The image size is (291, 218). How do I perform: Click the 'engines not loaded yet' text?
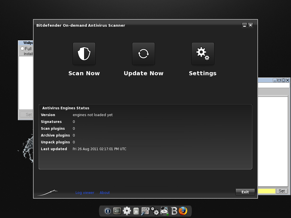(x=93, y=115)
